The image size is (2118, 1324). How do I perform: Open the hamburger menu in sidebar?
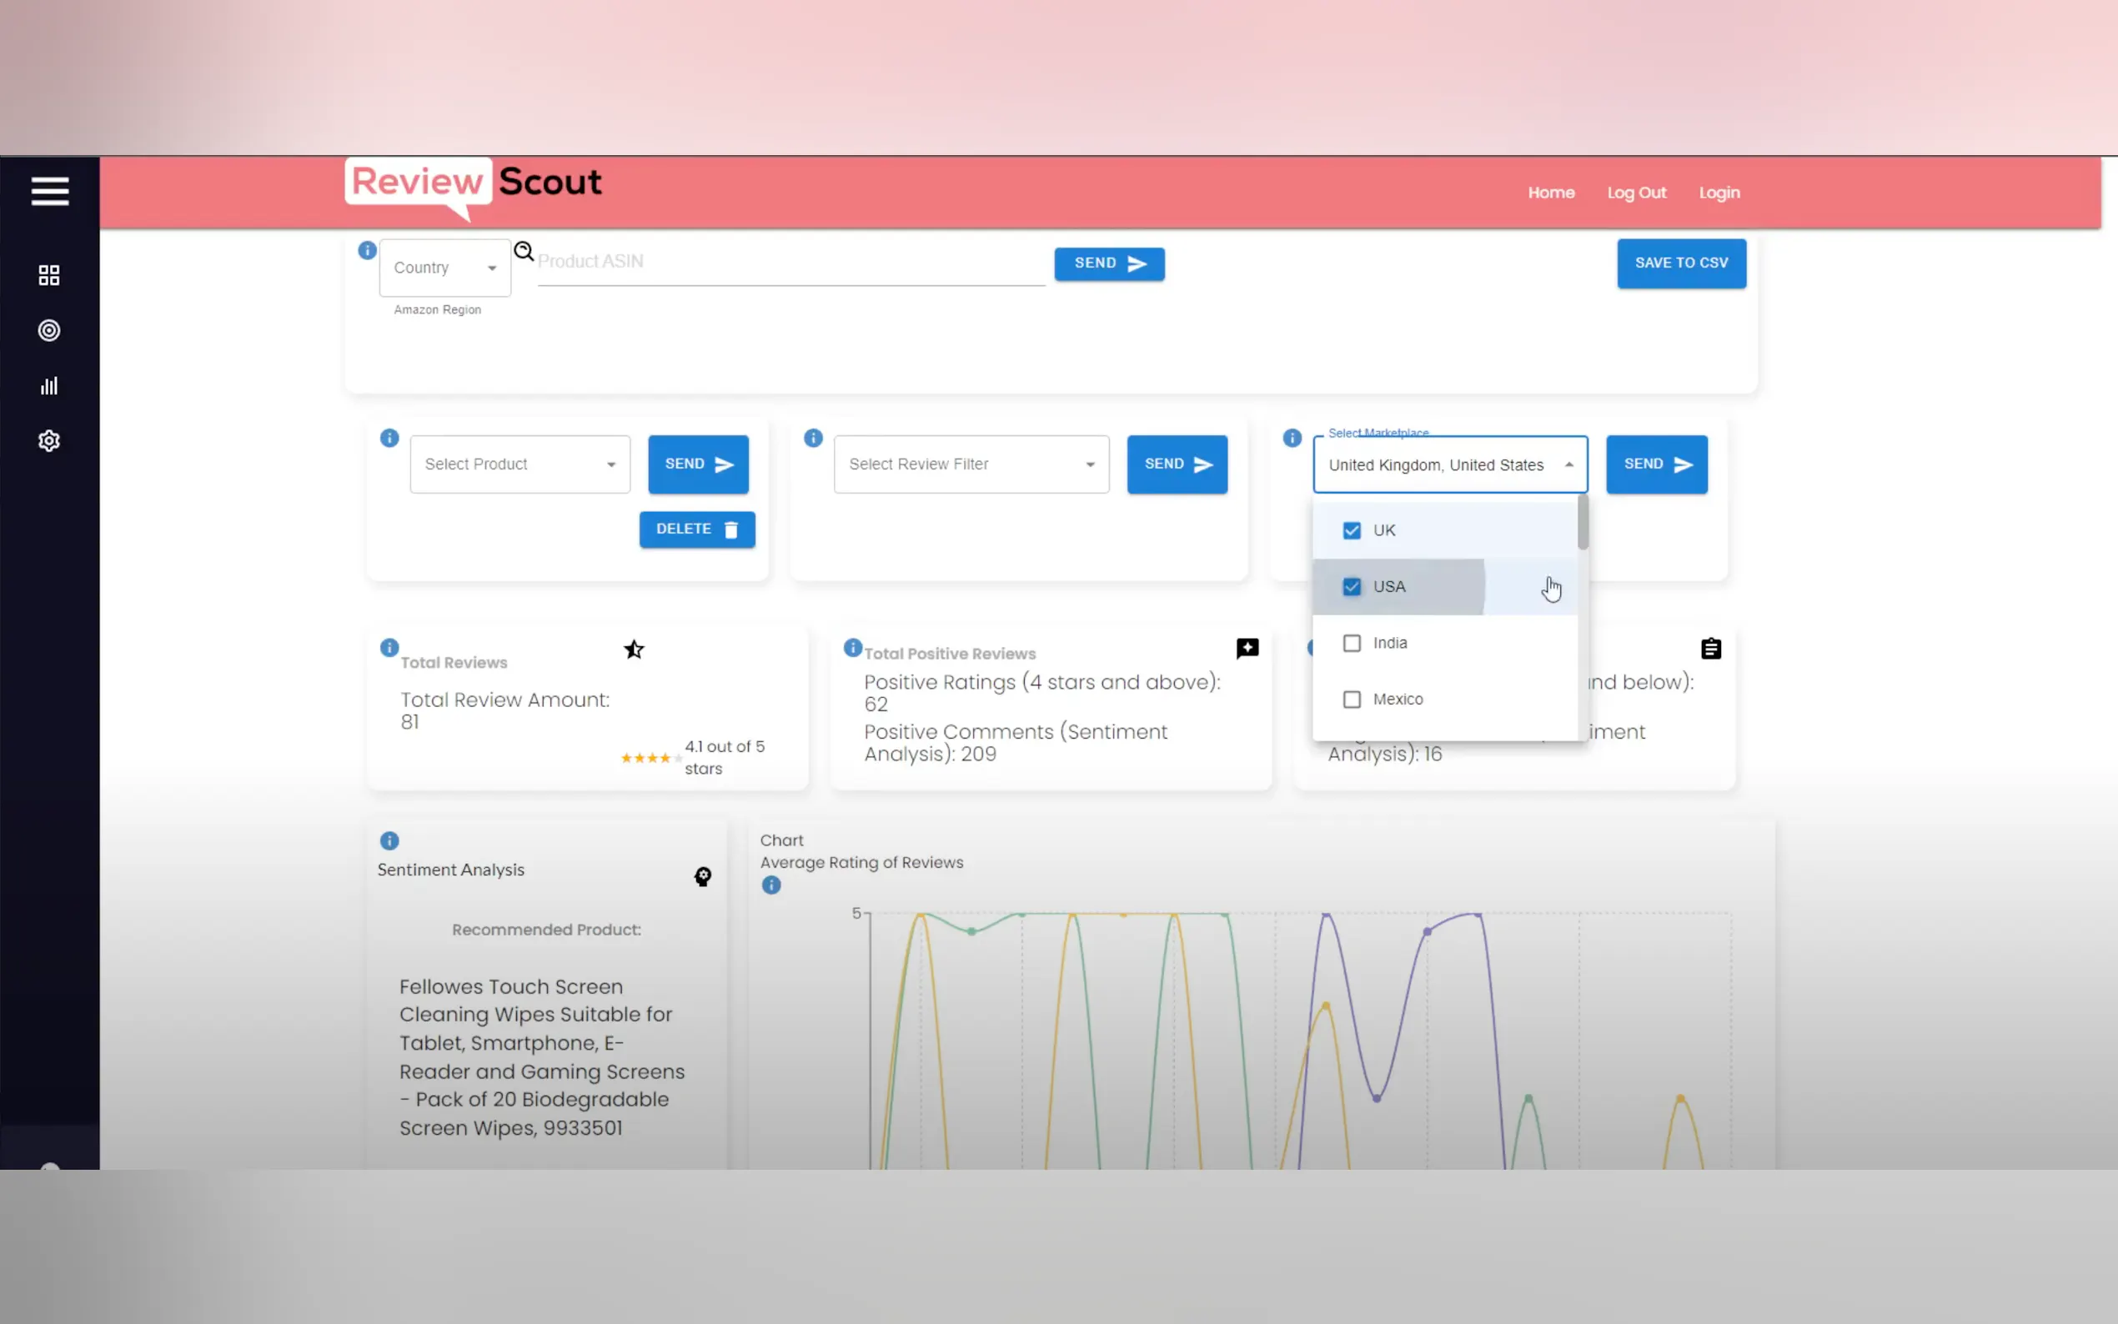[50, 191]
